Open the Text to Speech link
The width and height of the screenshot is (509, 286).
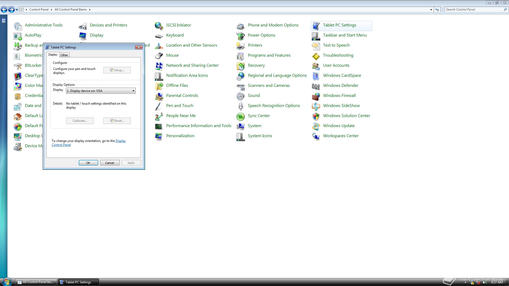click(x=336, y=45)
